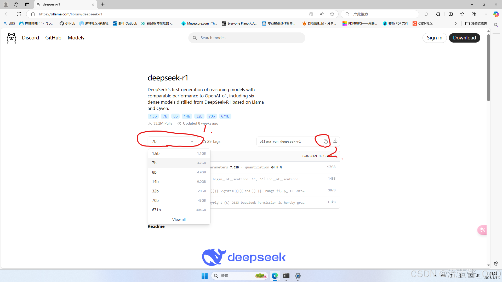This screenshot has width=502, height=282.
Task: Add a sidebar app with the plus icon
Action: click(496, 42)
